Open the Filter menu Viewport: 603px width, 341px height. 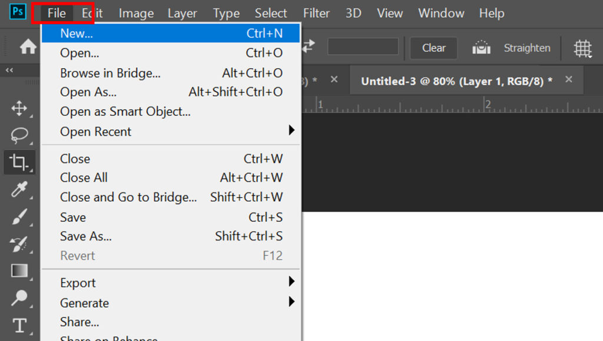pyautogui.click(x=316, y=14)
